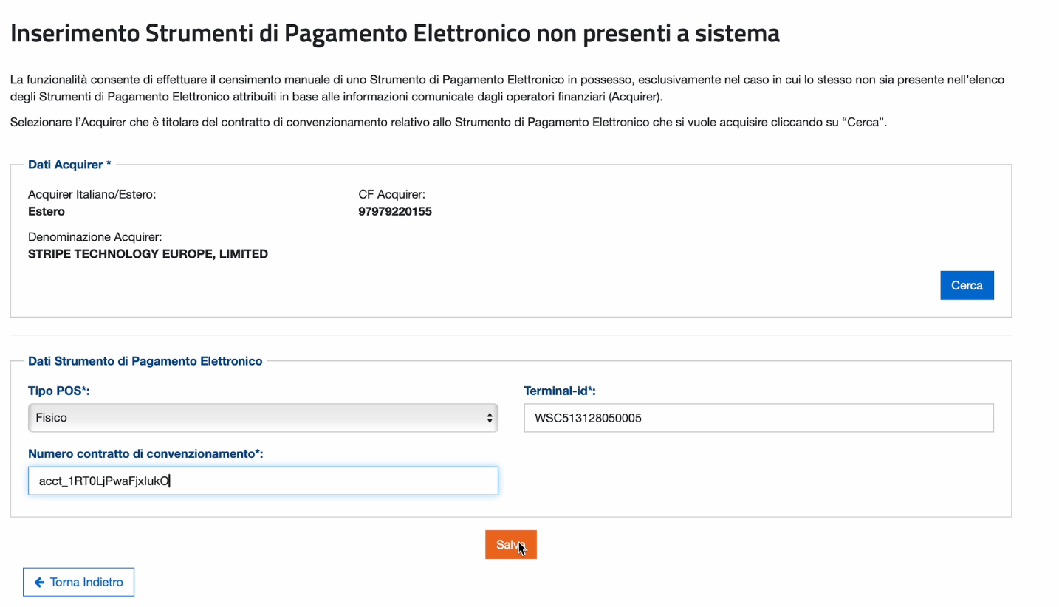Click the Denominazione Acquirer label
This screenshot has height=607, width=1059.
[95, 237]
